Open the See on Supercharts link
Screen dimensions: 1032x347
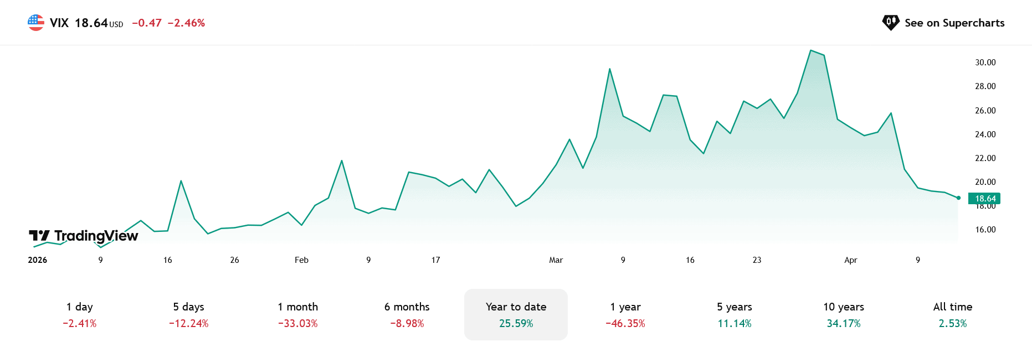coord(954,23)
